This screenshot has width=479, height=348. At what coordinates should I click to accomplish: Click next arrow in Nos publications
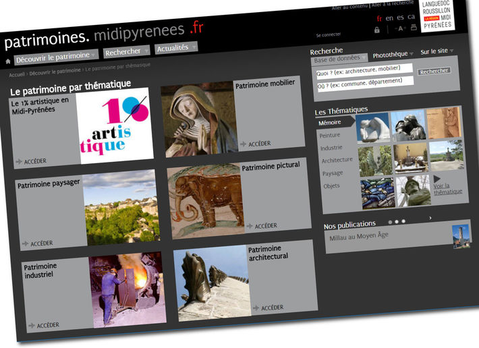(x=430, y=218)
